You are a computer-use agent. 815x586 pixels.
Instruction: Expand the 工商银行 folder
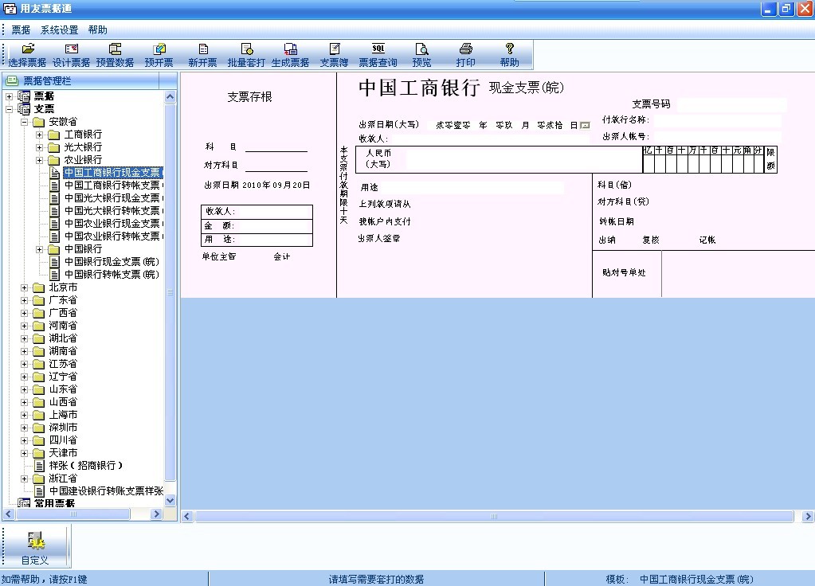coord(40,135)
